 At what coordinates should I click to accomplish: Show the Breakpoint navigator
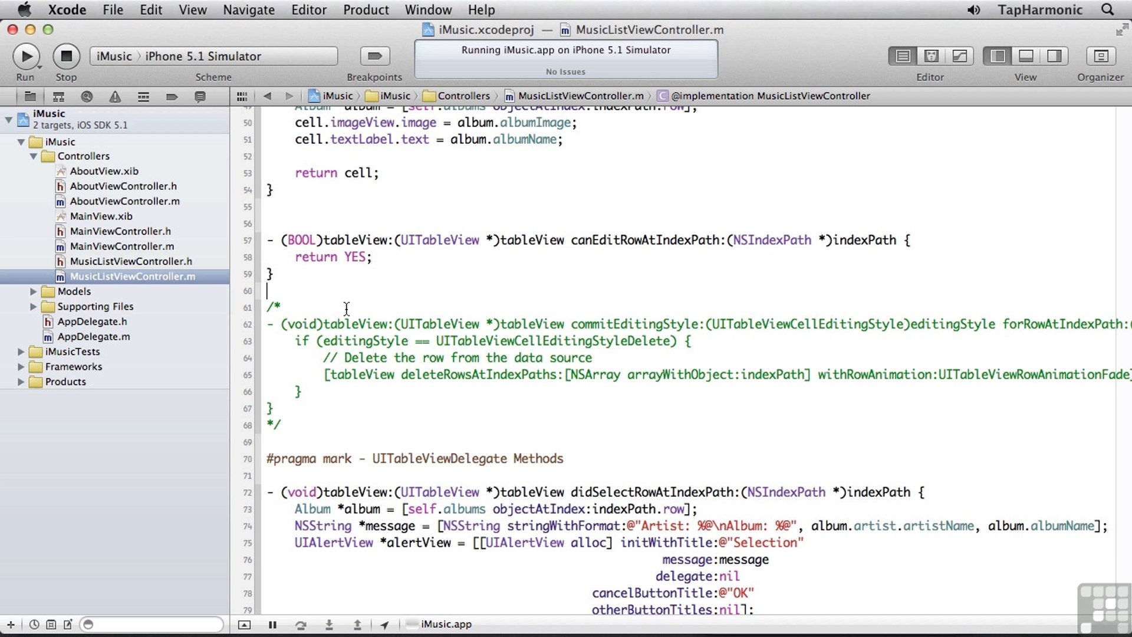click(x=172, y=96)
